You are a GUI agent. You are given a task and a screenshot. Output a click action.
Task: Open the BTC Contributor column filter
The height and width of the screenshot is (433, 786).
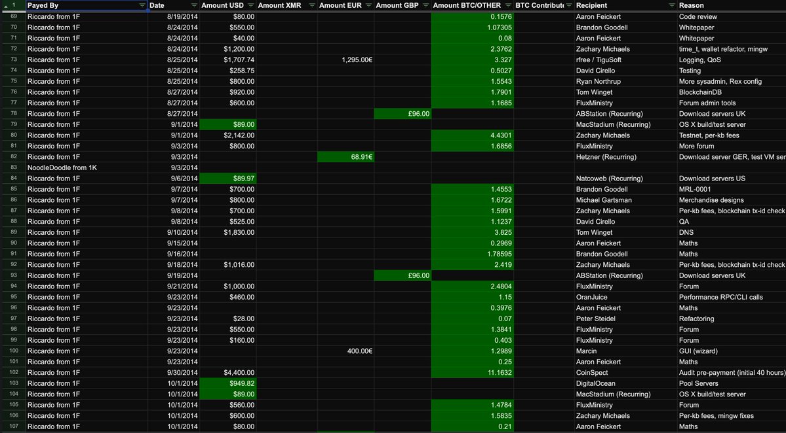569,5
